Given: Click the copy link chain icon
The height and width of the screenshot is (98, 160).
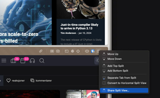Looking at the screenshot, I should tap(41, 51).
